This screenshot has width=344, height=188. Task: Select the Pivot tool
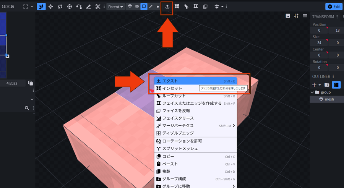coord(70,6)
